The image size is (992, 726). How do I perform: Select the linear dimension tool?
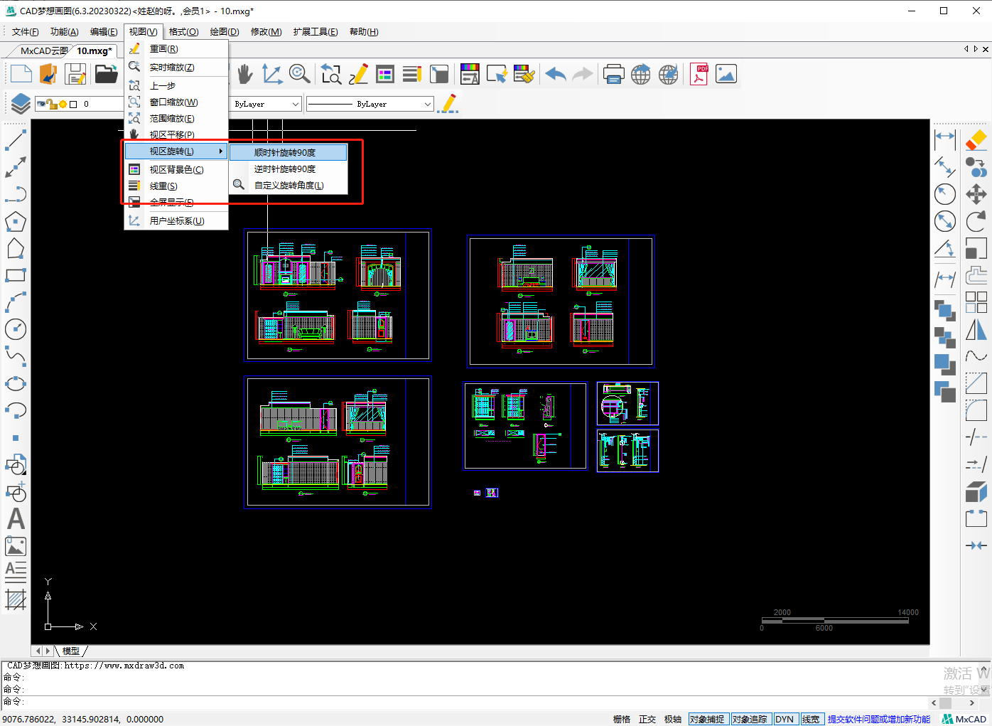(x=944, y=140)
